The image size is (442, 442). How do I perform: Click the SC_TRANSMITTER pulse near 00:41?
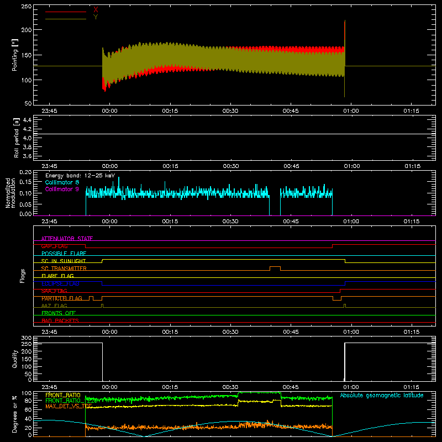[275, 268]
